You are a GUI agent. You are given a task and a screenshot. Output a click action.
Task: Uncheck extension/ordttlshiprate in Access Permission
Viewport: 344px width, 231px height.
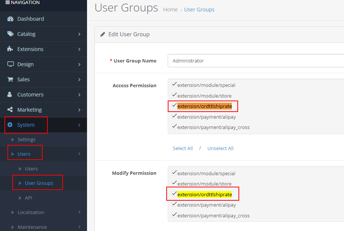pos(174,106)
